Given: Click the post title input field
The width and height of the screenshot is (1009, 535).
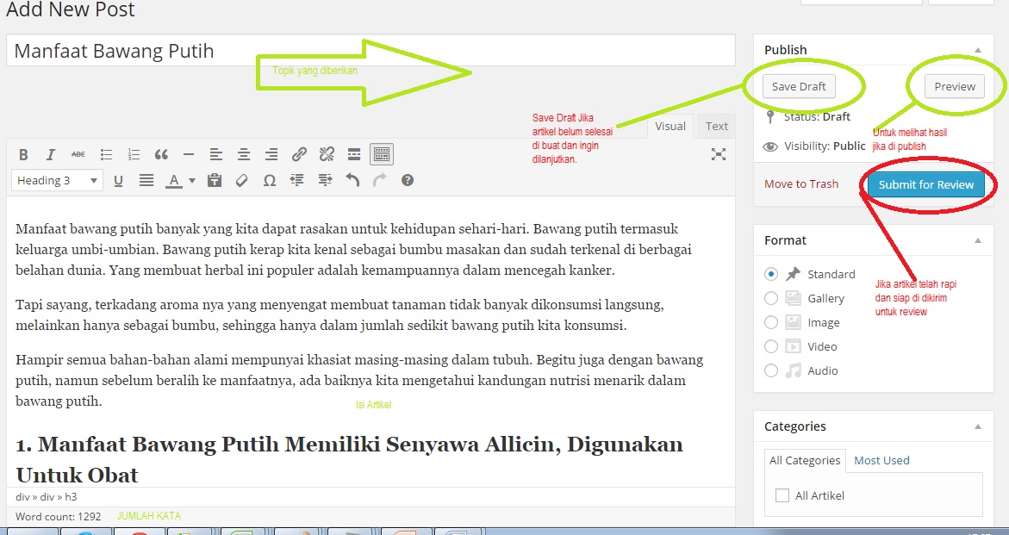Looking at the screenshot, I should coord(371,51).
